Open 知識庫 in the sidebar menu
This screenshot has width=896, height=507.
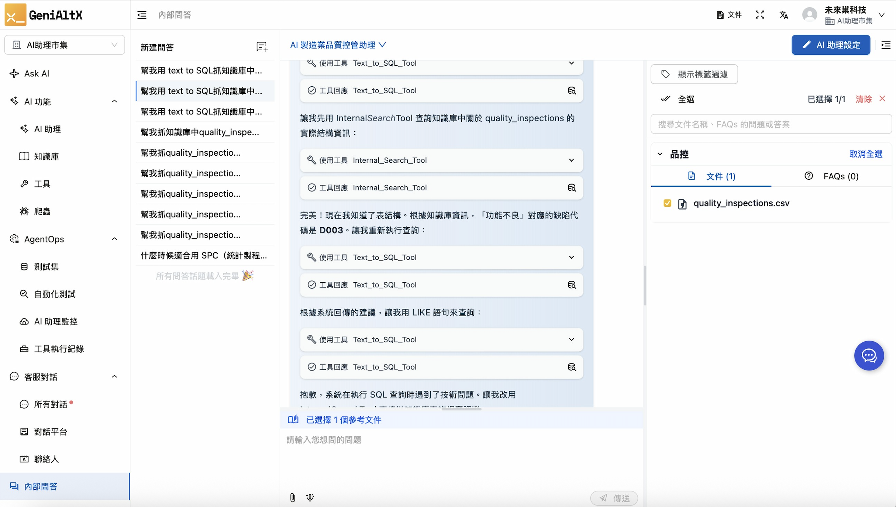[x=46, y=156]
